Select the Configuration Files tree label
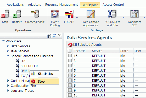The image size is (146, 98). pyautogui.click(x=24, y=86)
